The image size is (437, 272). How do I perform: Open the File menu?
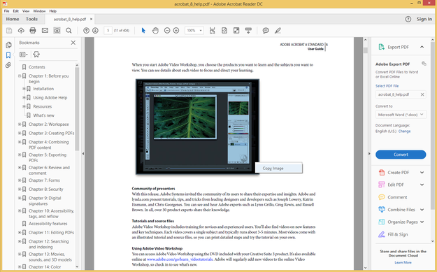click(x=7, y=11)
